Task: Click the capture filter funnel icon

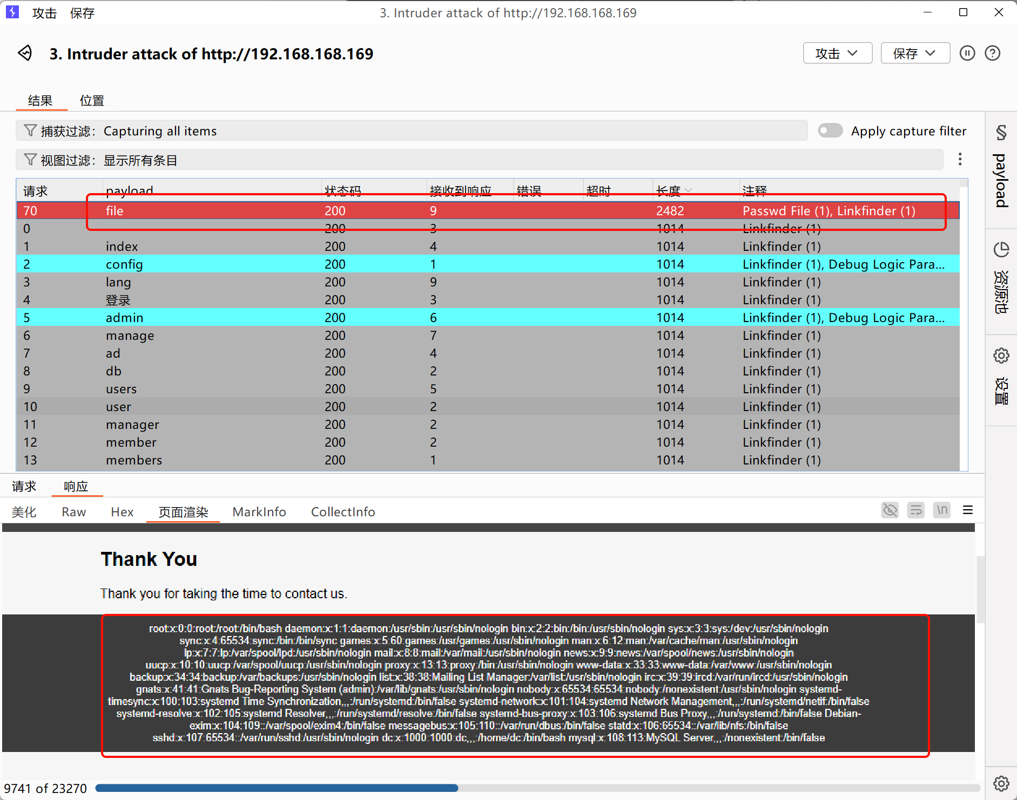Action: (30, 131)
